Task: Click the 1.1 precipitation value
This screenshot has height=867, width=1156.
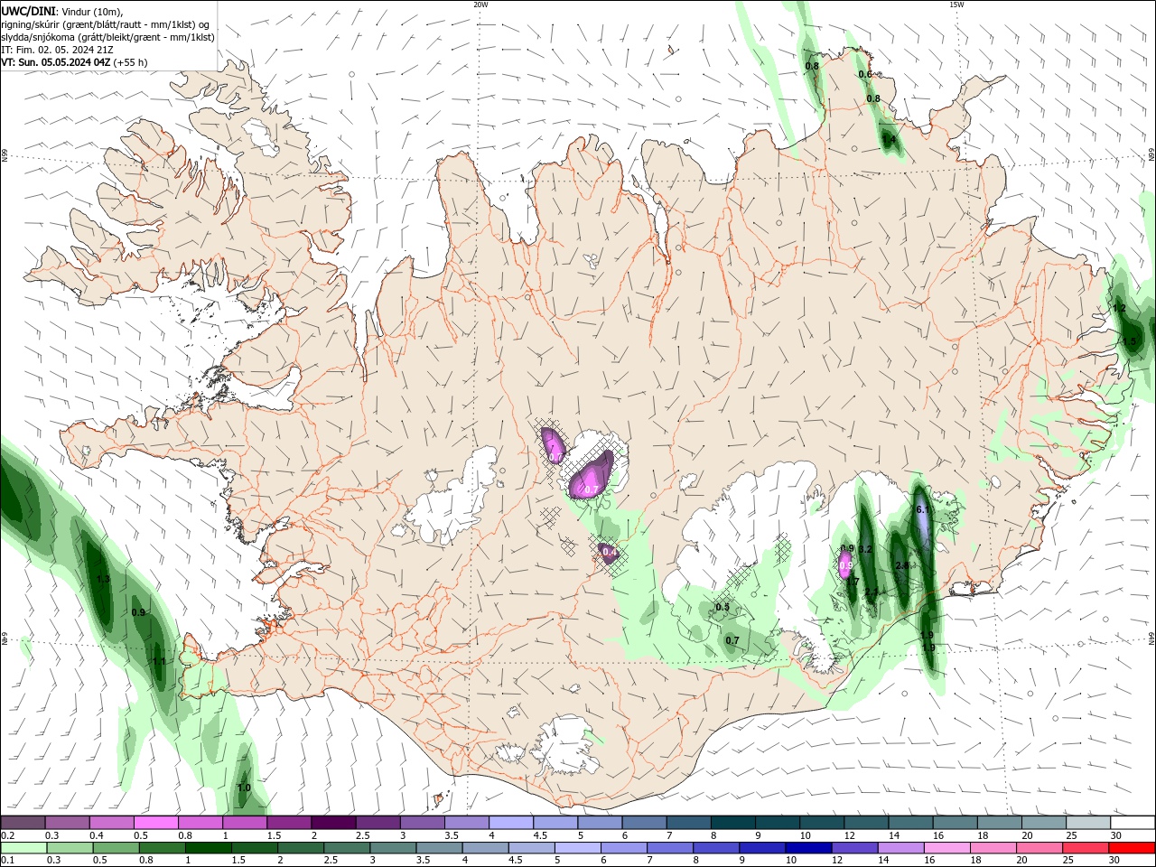Action: 159,661
